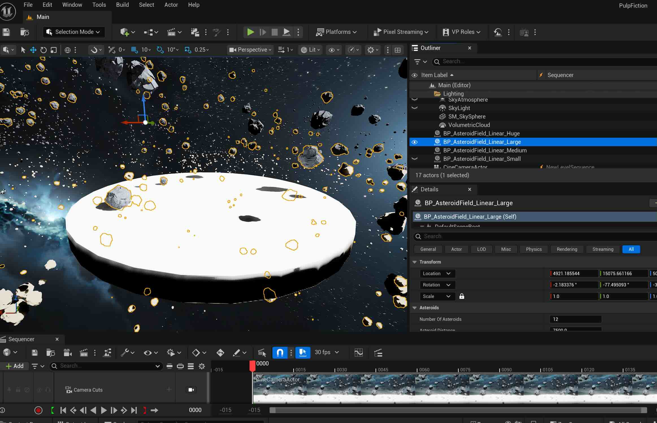657x423 pixels.
Task: Toggle Sequencer snapping magnet button
Action: 280,352
